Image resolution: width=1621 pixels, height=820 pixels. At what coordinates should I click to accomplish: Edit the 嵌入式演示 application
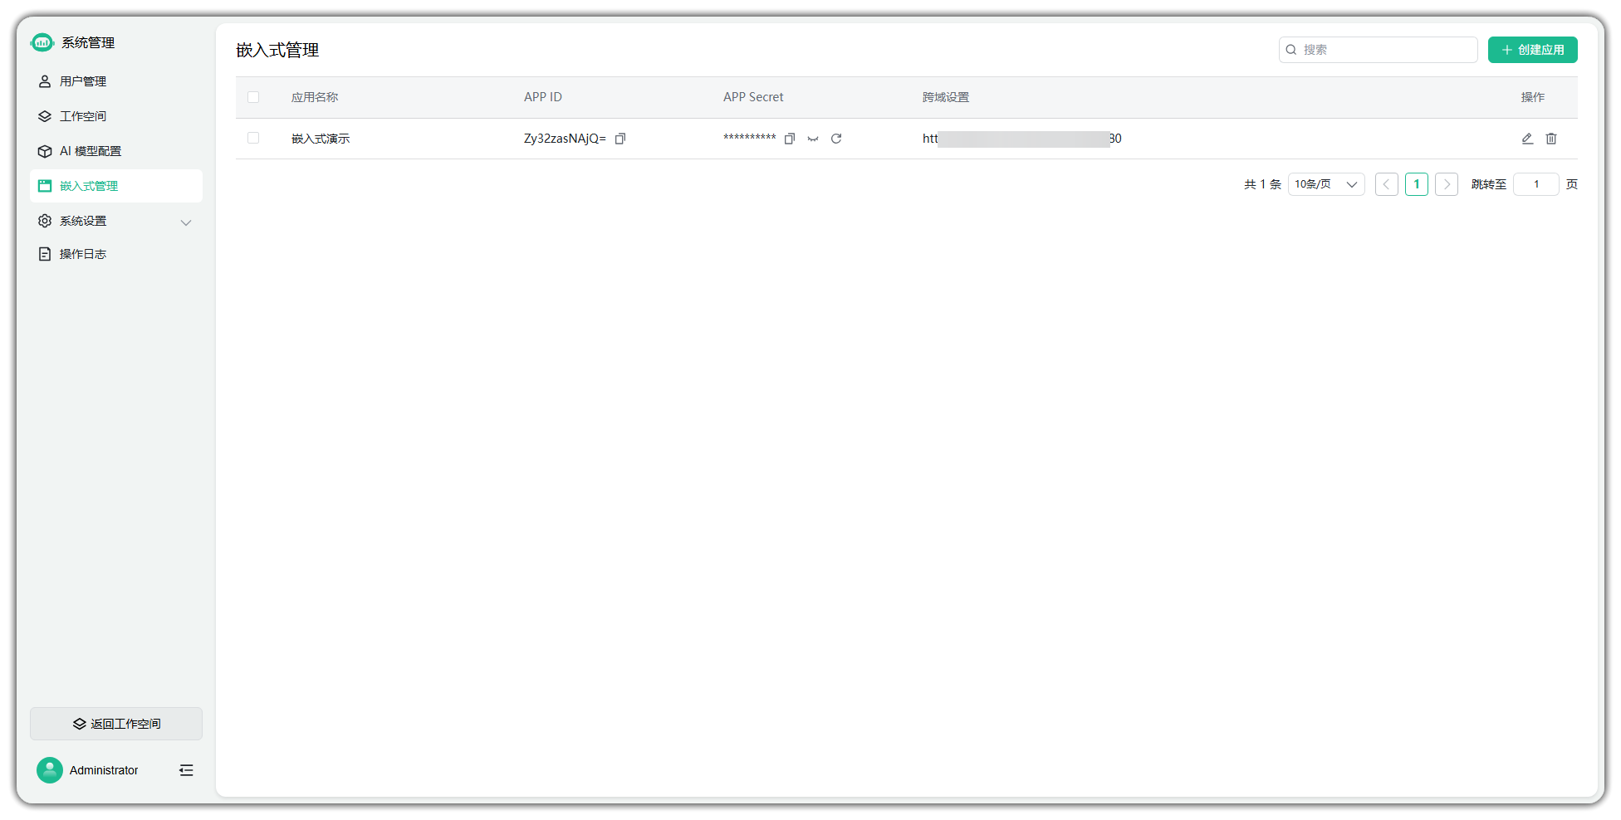[1527, 139]
